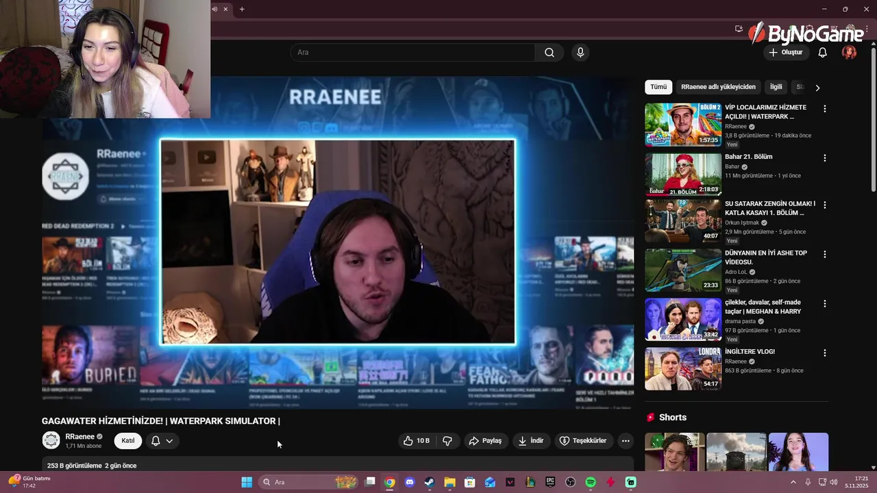Open the SU SATARAK ZENGİN OLMAK thumbnail
The width and height of the screenshot is (877, 493).
pos(683,221)
